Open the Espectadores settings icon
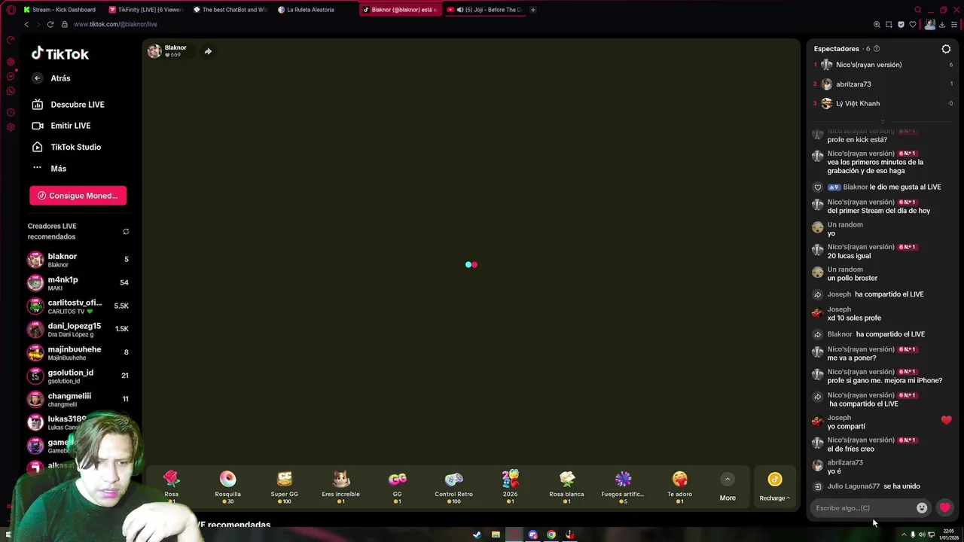This screenshot has width=964, height=542. point(946,49)
